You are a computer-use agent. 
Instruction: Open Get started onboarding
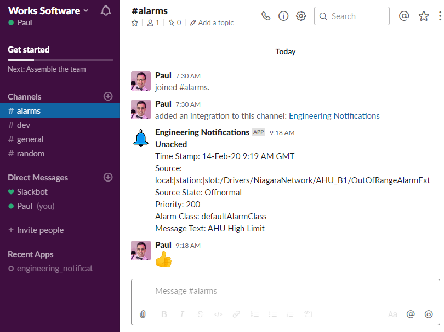tap(29, 50)
